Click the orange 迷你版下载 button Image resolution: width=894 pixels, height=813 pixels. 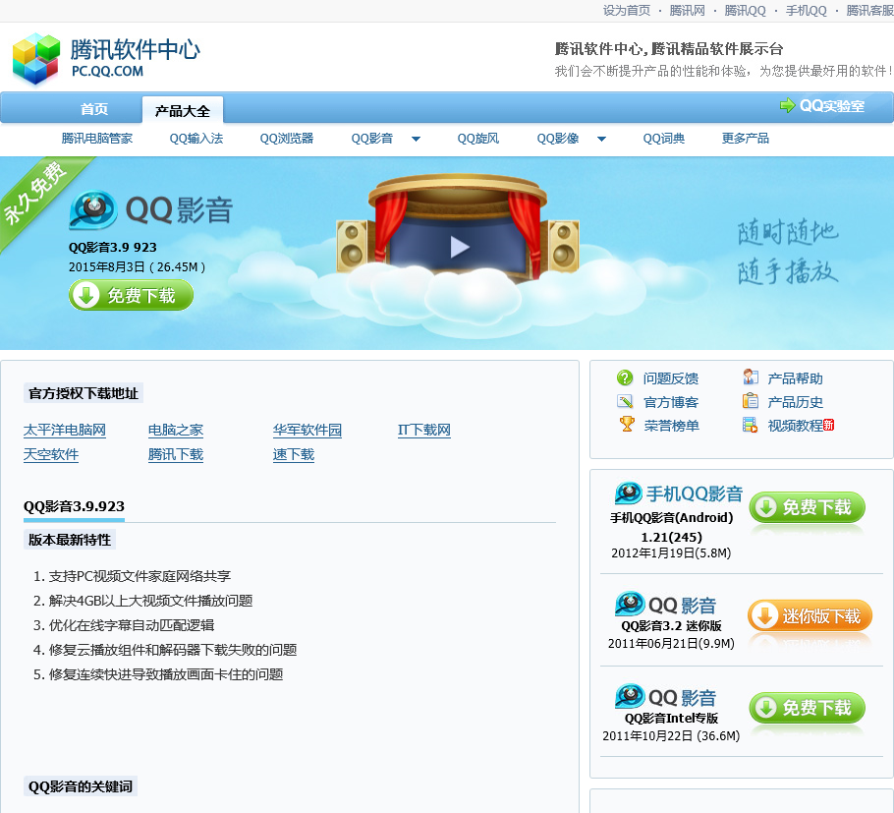pos(810,615)
